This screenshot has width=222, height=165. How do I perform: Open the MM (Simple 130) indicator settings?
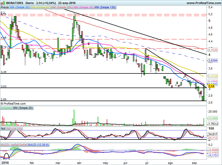pyautogui.click(x=105, y=7)
